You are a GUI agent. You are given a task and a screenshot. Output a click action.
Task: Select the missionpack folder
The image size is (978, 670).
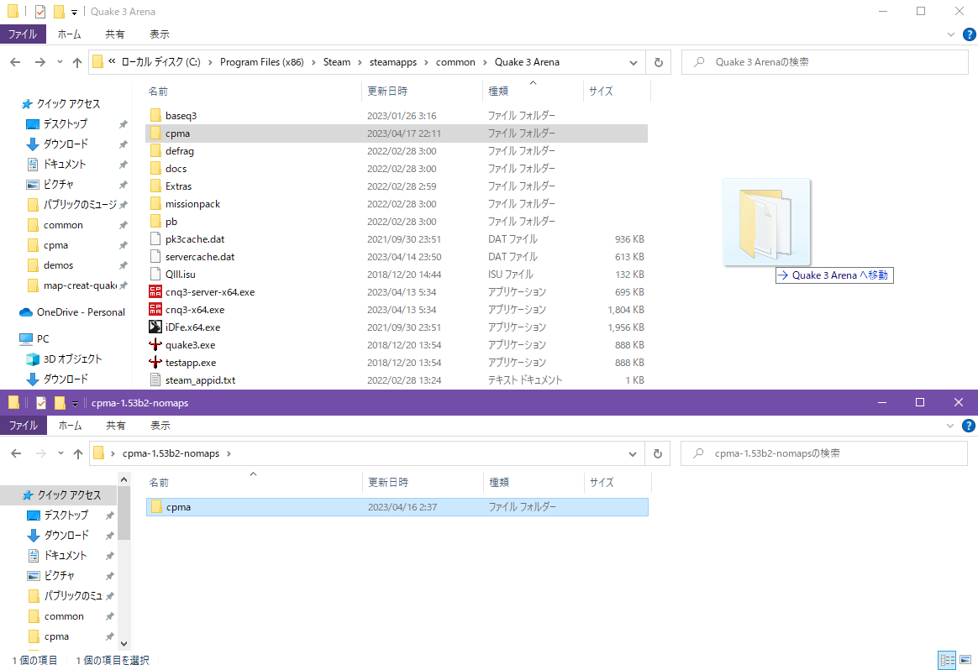pos(397,204)
